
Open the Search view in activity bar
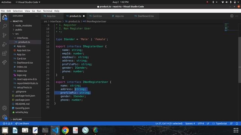(x=5, y=26)
